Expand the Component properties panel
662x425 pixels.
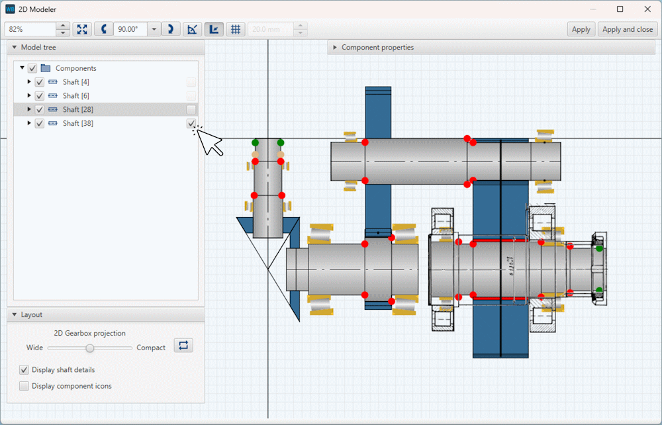tap(335, 48)
